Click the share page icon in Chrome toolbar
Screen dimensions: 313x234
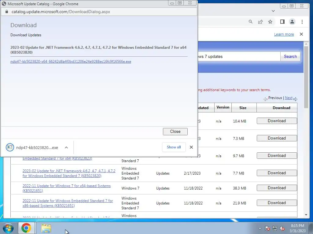[260, 22]
